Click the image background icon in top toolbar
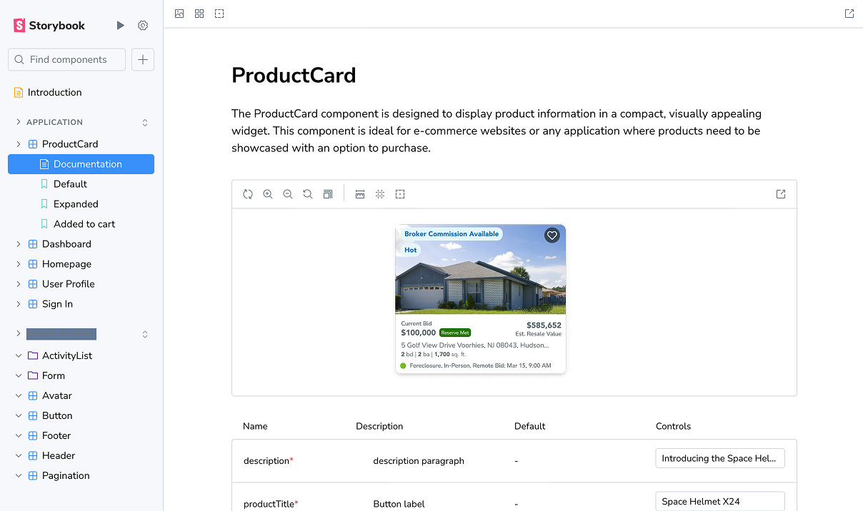The width and height of the screenshot is (863, 511). (179, 14)
